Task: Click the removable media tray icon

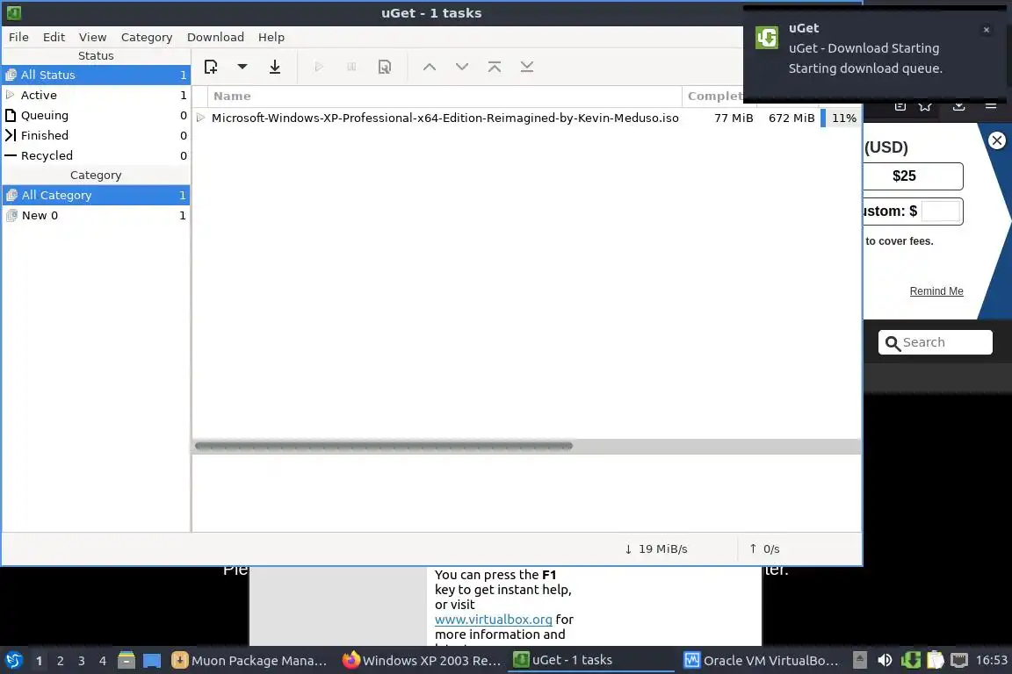Action: pyautogui.click(x=860, y=661)
